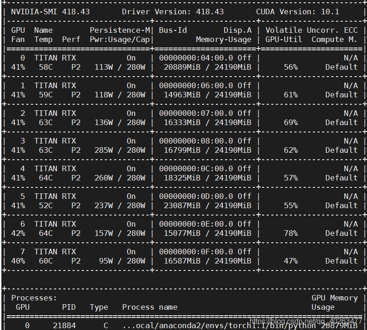Click GPU utilization value 57%
The image size is (367, 330).
[291, 178]
